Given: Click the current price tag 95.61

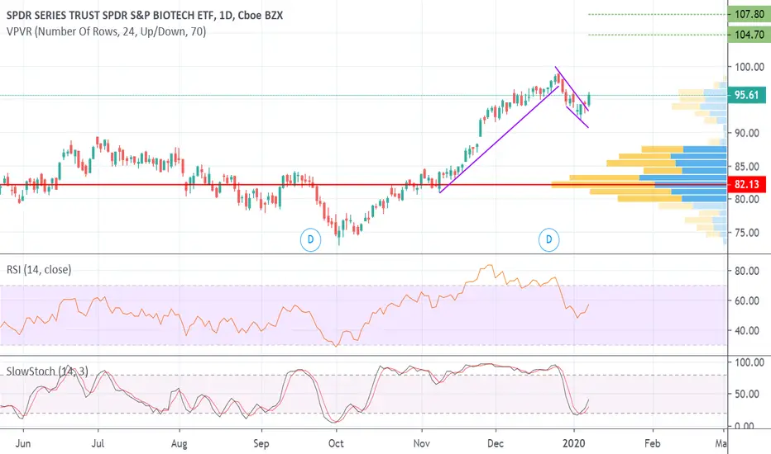Looking at the screenshot, I should [x=746, y=95].
